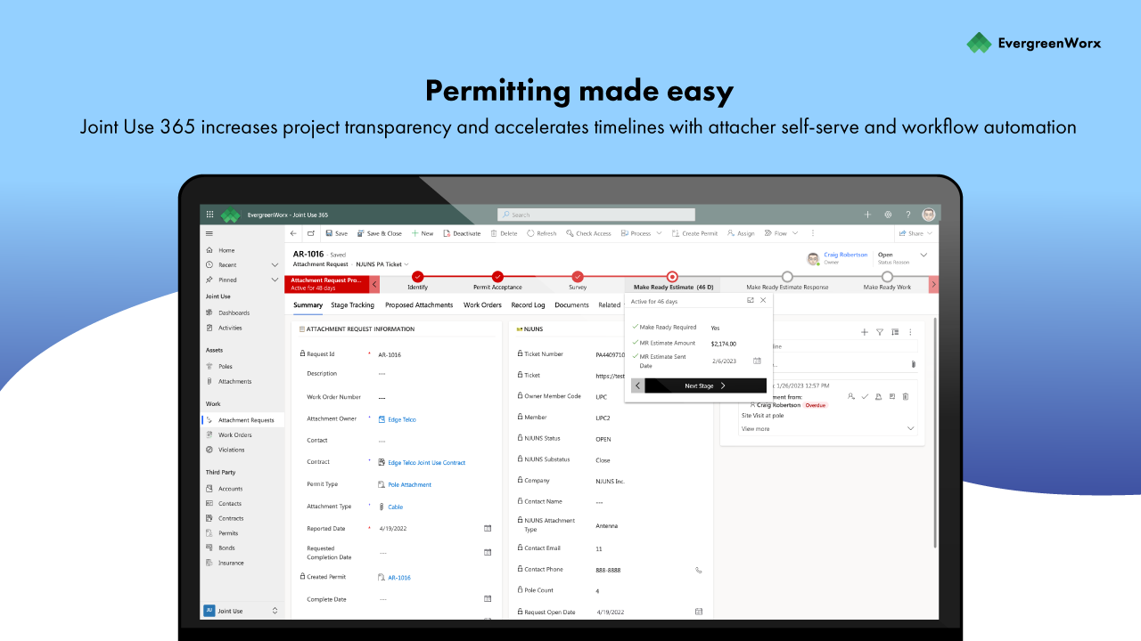
Task: Click Delete command
Action: 504,233
